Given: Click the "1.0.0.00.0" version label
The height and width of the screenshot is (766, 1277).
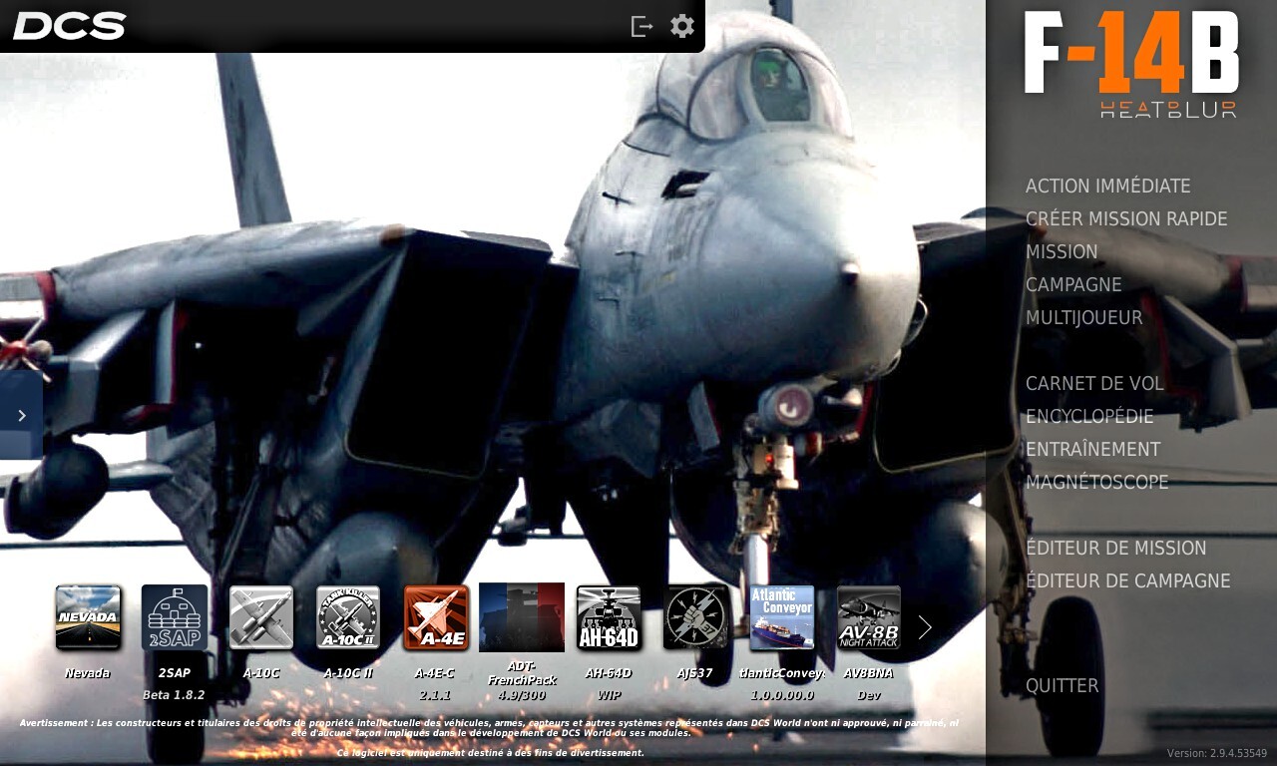Looking at the screenshot, I should [782, 695].
